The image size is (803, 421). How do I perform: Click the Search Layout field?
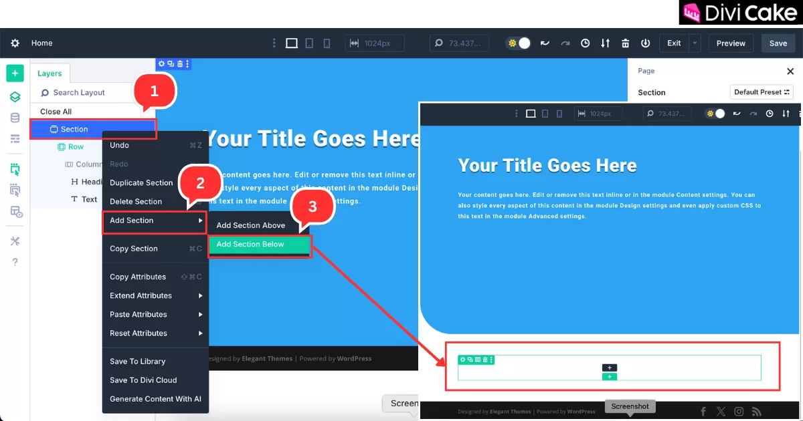93,92
